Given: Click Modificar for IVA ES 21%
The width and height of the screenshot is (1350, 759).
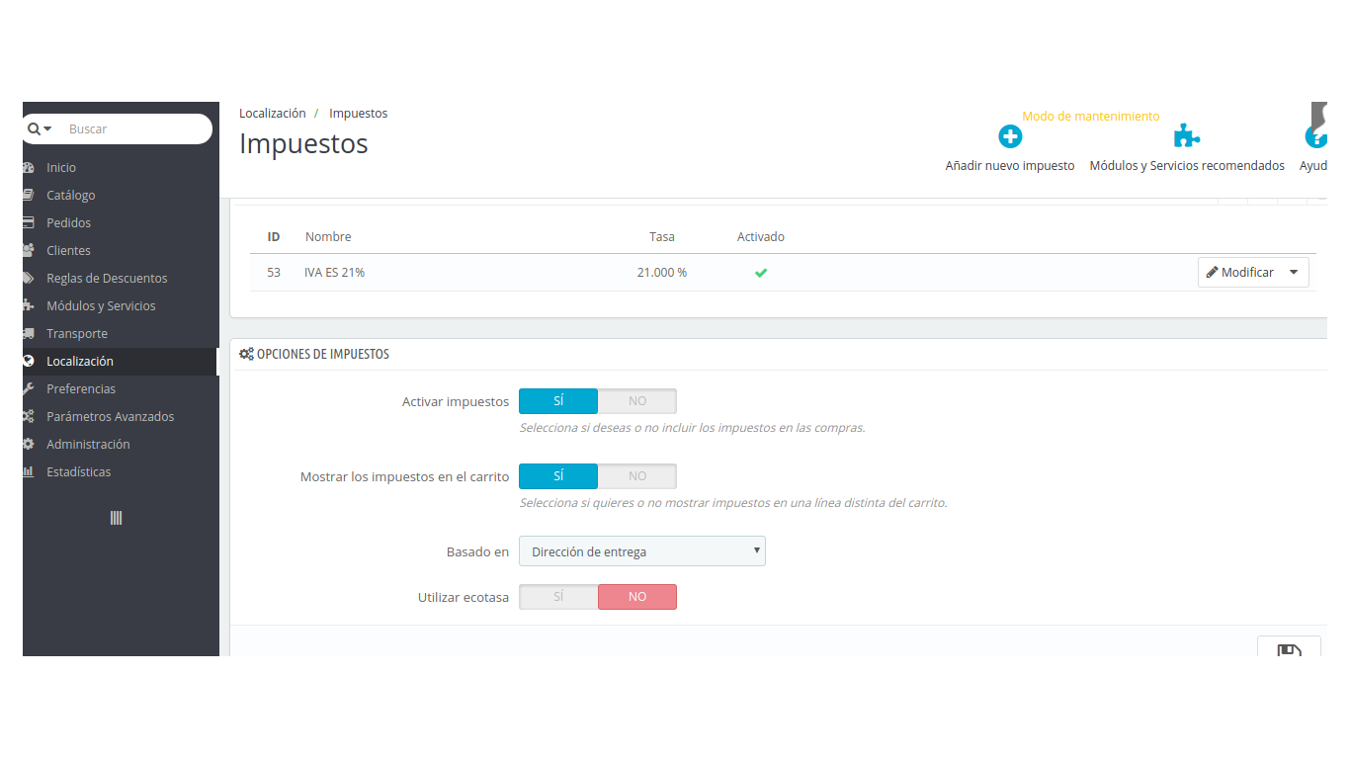Looking at the screenshot, I should 1240,273.
